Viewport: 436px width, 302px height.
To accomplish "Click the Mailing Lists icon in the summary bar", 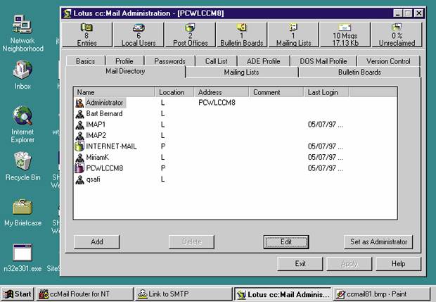I will pos(293,27).
